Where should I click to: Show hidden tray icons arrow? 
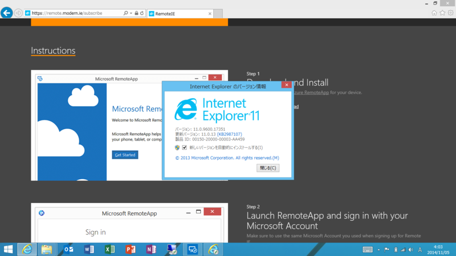click(378, 250)
